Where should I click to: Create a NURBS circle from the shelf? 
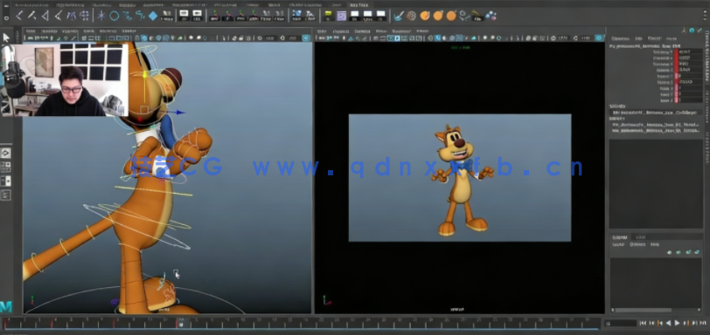(x=114, y=16)
